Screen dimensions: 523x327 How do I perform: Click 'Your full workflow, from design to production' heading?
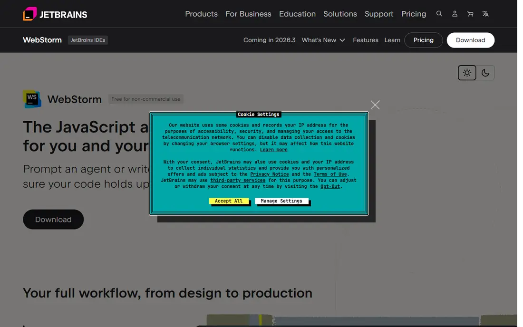(167, 293)
